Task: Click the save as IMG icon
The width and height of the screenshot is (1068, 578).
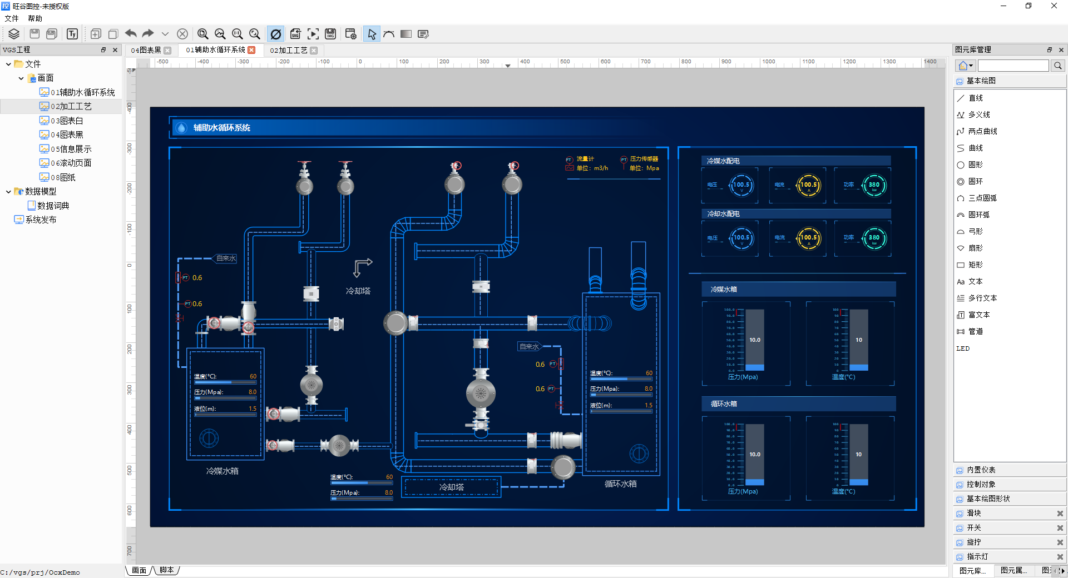Action: (x=330, y=34)
